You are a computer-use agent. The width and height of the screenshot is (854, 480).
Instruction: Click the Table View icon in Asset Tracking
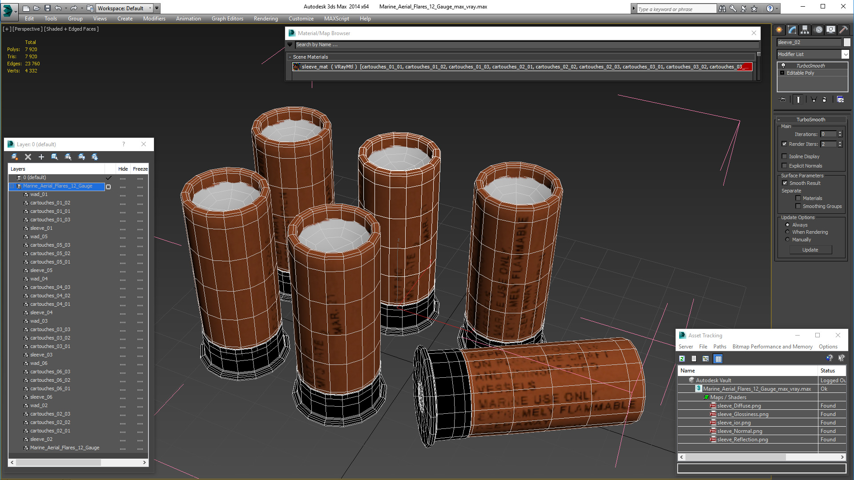coord(718,359)
